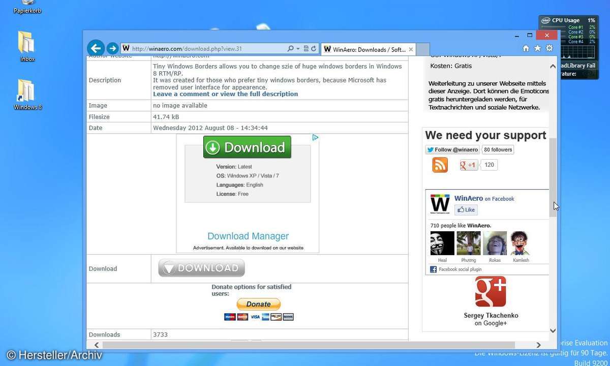The height and width of the screenshot is (366, 610).
Task: Open the red Google+ icon
Action: point(491,292)
